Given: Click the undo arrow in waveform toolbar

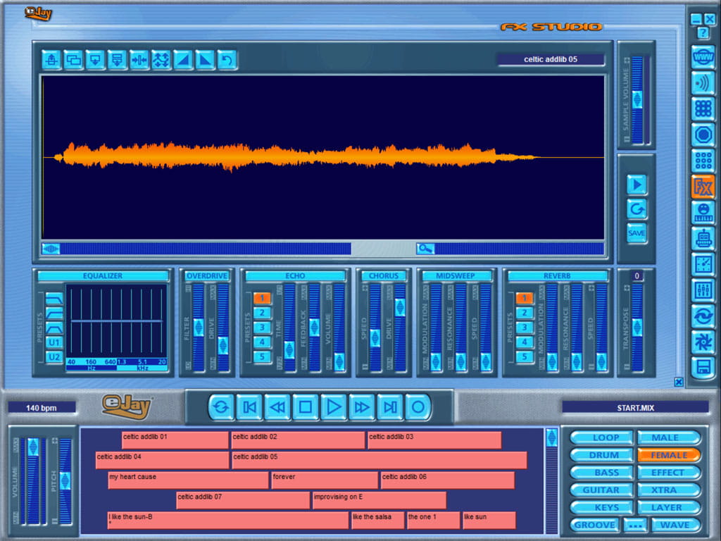Looking at the screenshot, I should point(227,60).
